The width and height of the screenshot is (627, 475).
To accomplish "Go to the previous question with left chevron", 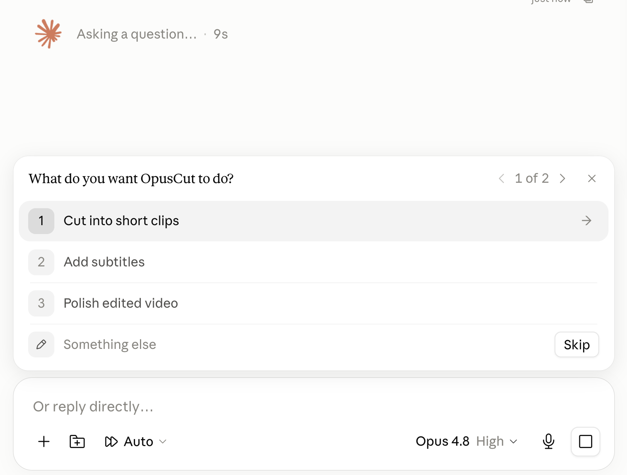I will (501, 179).
